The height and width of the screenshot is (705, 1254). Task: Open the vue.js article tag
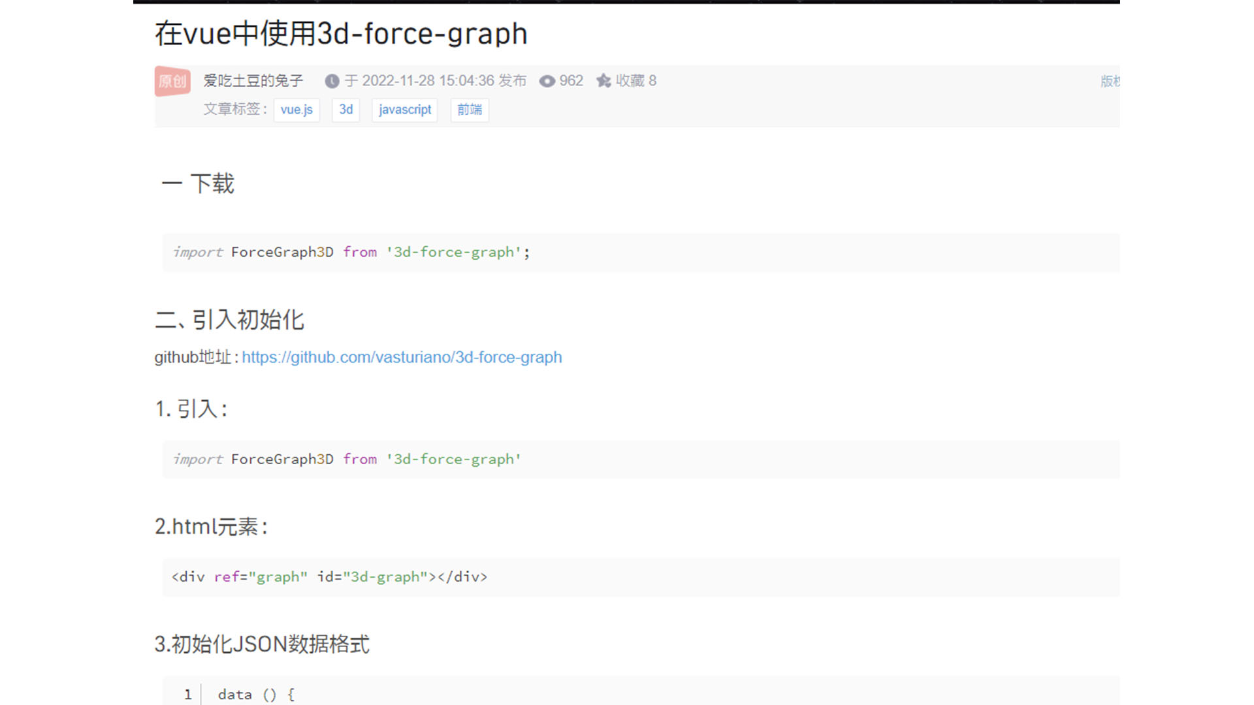click(297, 110)
